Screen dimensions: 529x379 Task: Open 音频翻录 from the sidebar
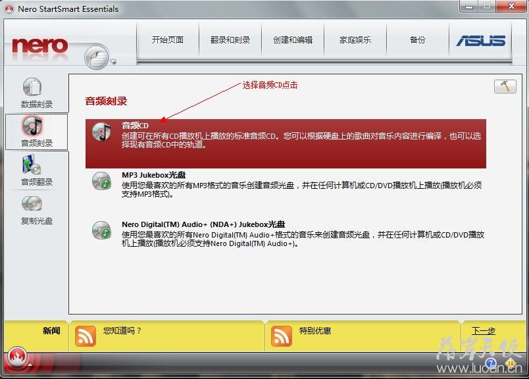coord(37,170)
